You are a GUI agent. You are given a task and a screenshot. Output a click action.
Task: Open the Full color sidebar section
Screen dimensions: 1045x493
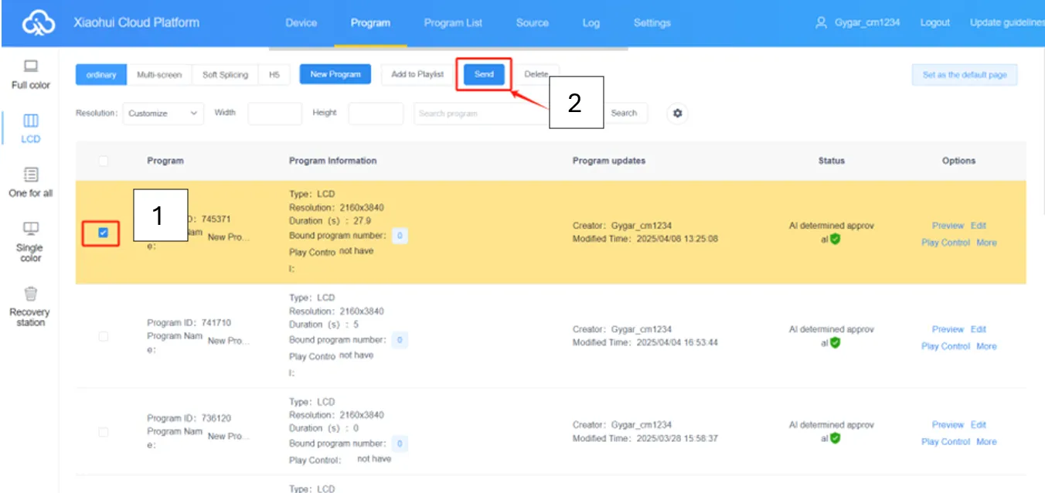coord(31,74)
